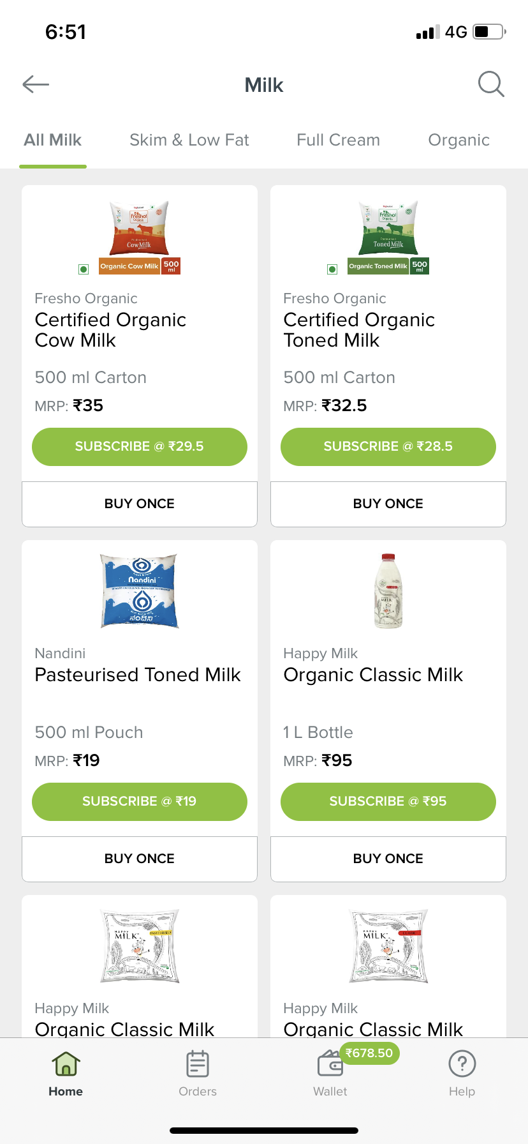Subscribe to Nandini milk at ₹19
The image size is (528, 1144).
140,801
